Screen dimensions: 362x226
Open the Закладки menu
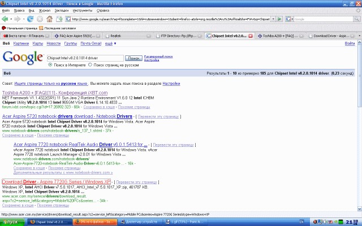62,11
